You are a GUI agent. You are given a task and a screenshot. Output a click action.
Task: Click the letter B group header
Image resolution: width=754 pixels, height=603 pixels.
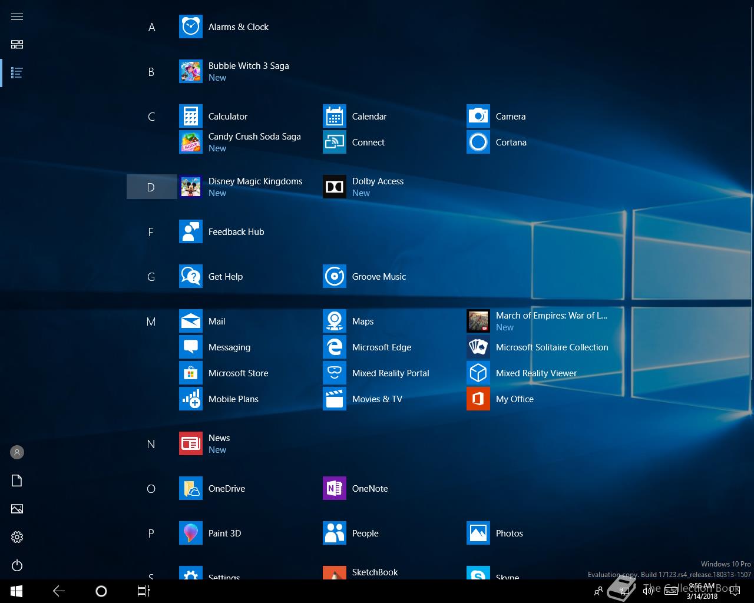151,72
